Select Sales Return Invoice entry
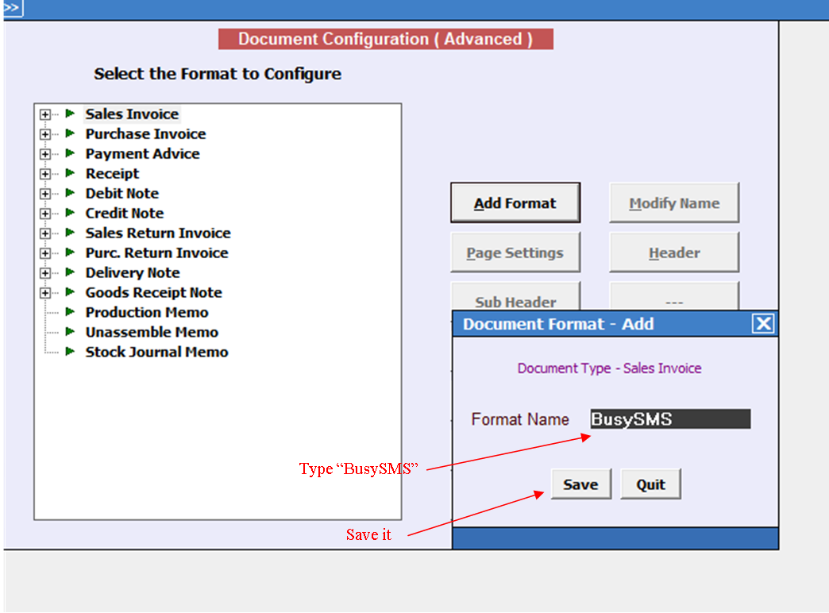This screenshot has width=829, height=613. (158, 233)
